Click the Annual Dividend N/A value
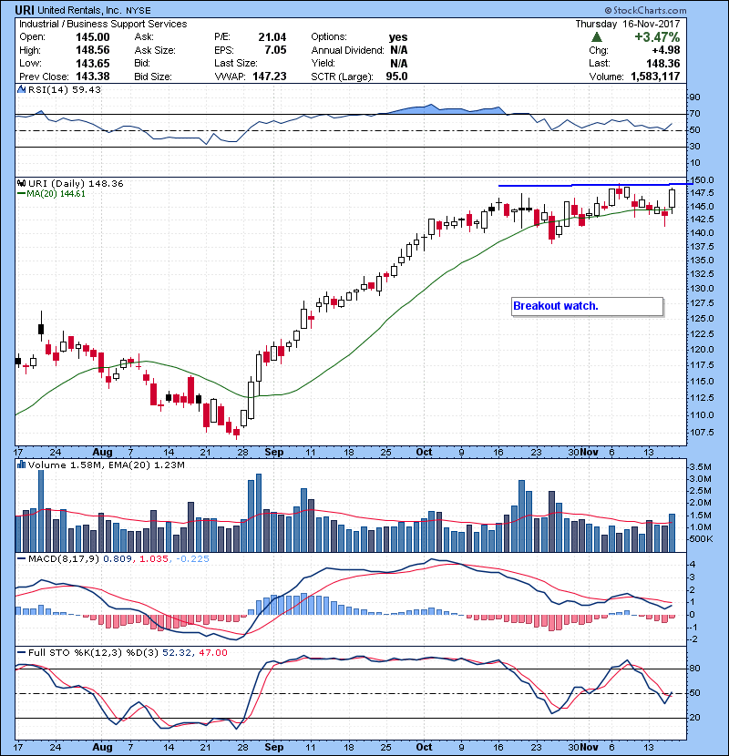 pos(399,50)
